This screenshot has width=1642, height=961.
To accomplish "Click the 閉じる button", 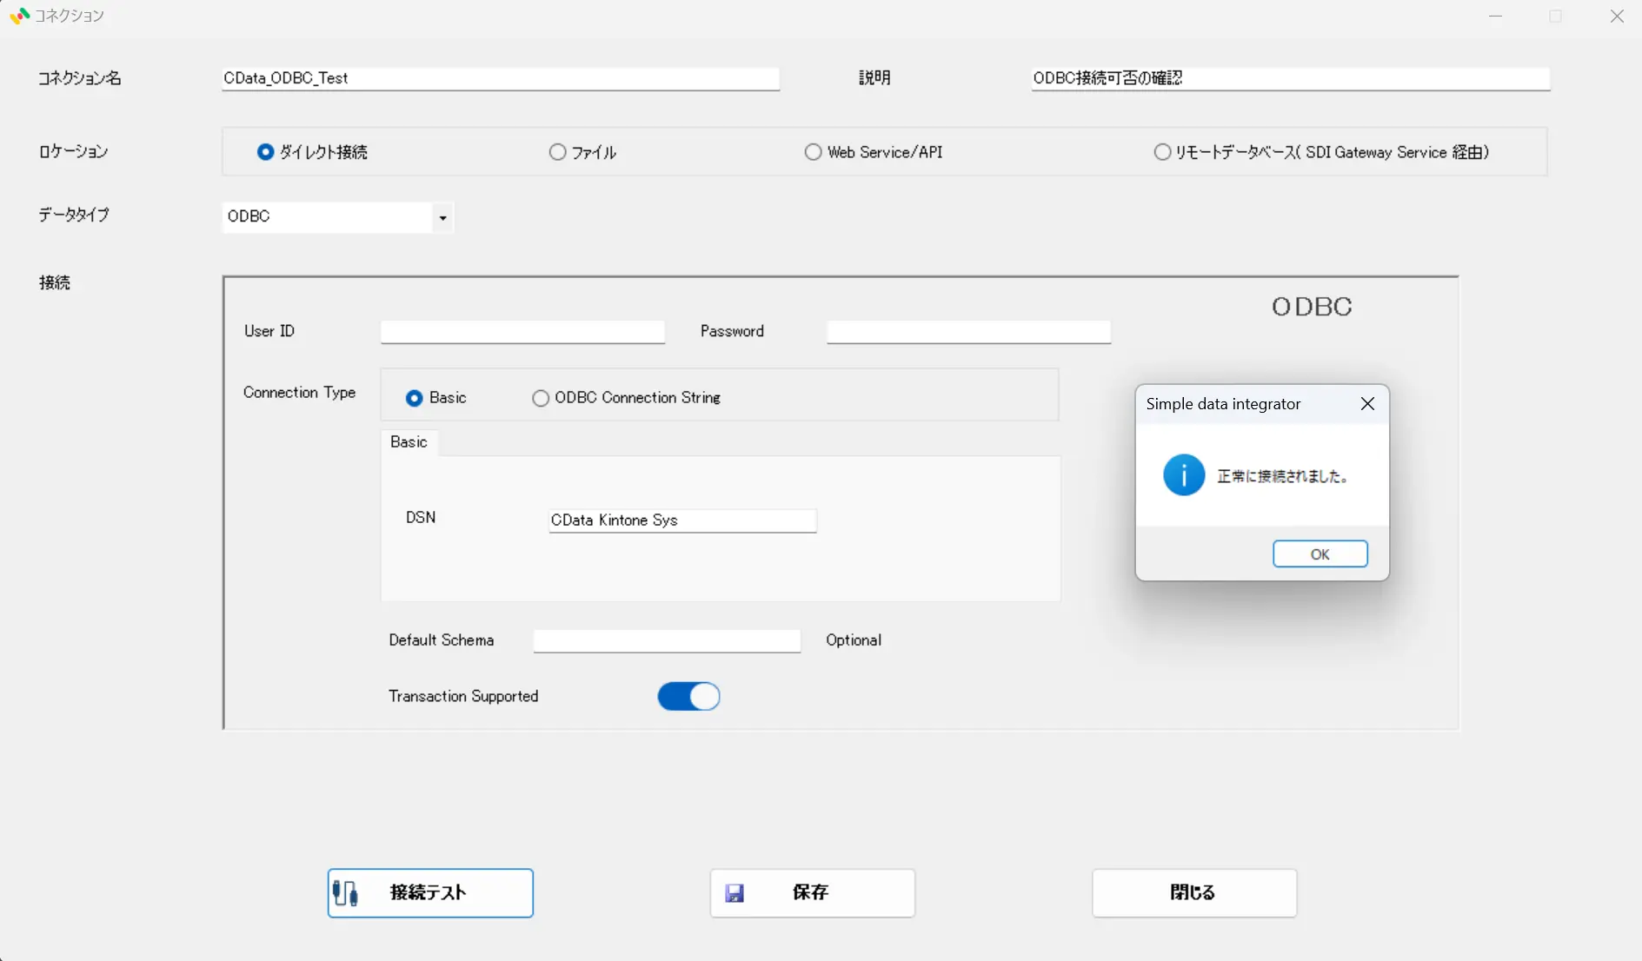I will [x=1193, y=892].
